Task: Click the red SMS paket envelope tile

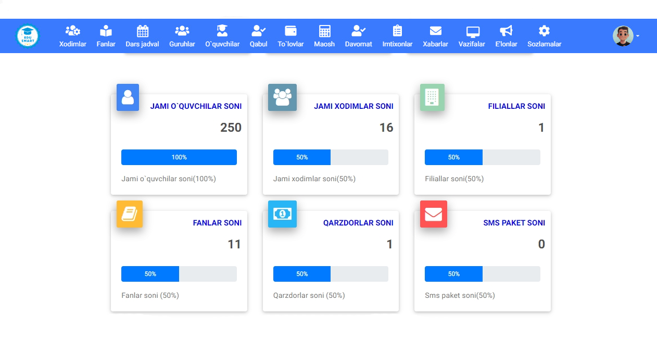Action: coord(433,214)
